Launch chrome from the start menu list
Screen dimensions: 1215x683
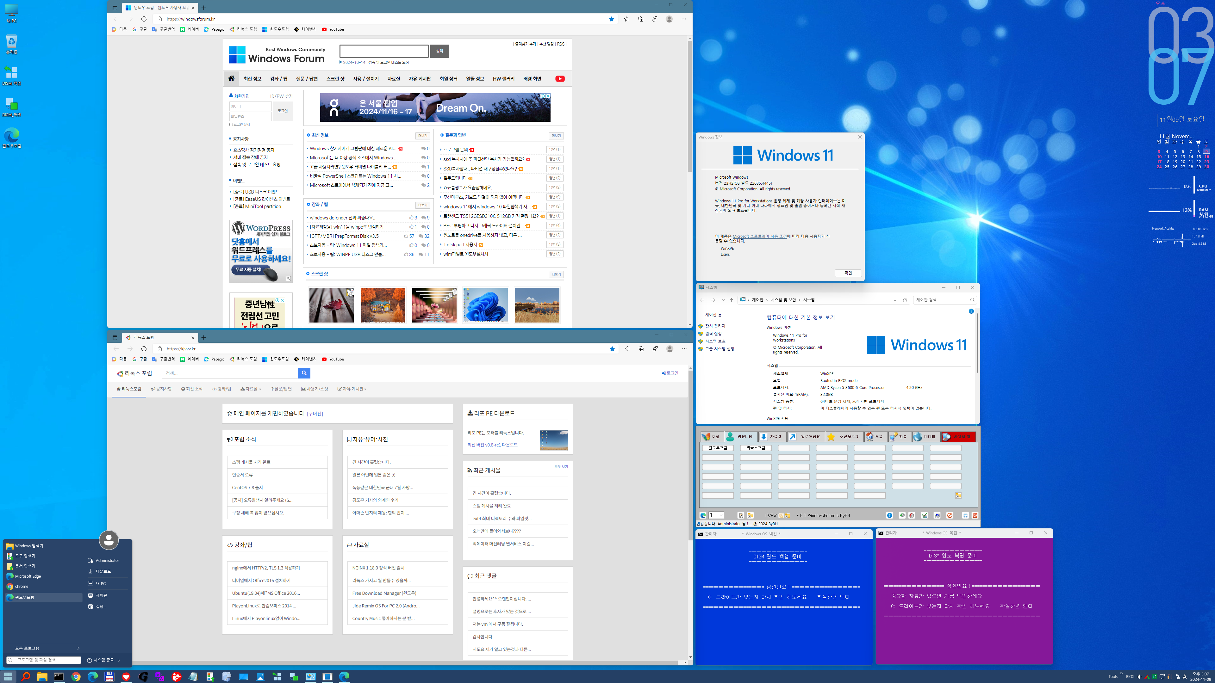21,586
